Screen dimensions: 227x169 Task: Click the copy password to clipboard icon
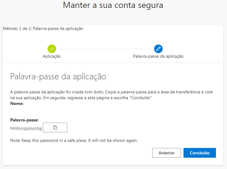point(55,128)
